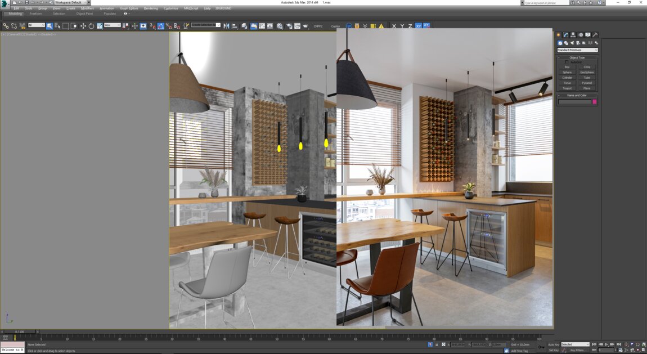Activate the Select and Rotate tool
Image resolution: width=647 pixels, height=354 pixels.
(91, 26)
